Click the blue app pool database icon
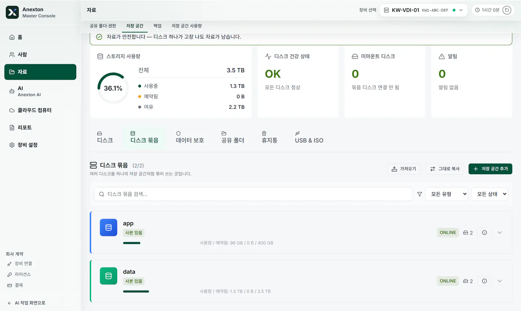 109,227
